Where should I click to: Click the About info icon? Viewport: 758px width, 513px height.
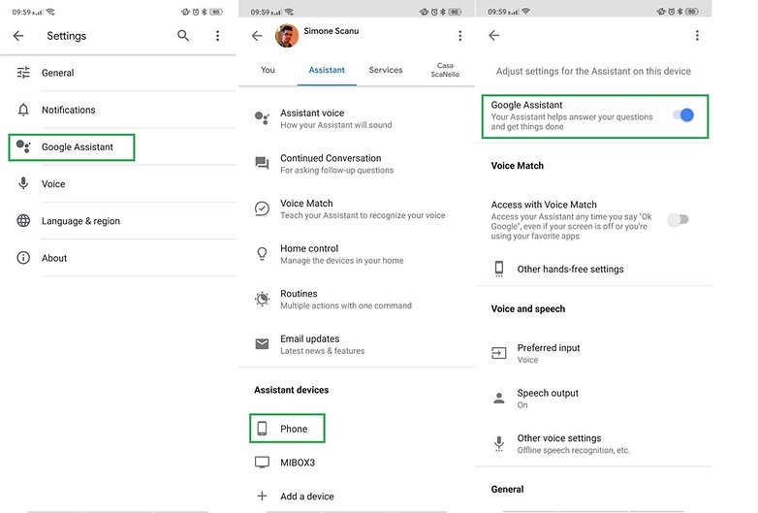(23, 258)
